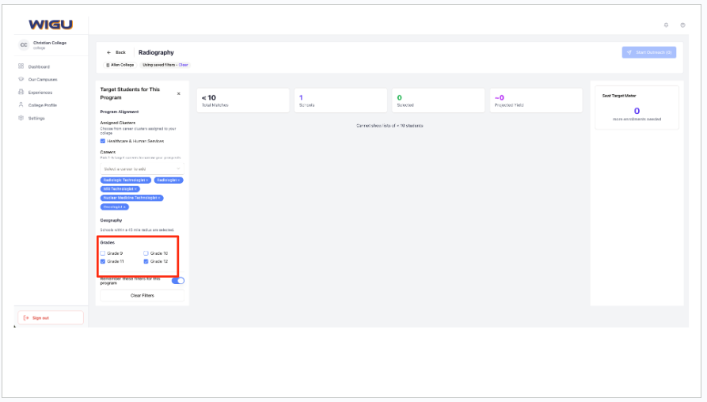Remove the Radiologic Technologist career tag
Screen dimensions: 707x402
147,180
